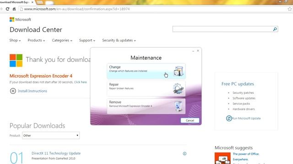Go to the browser home page
The image size is (293, 164).
pyautogui.click(x=14, y=9)
